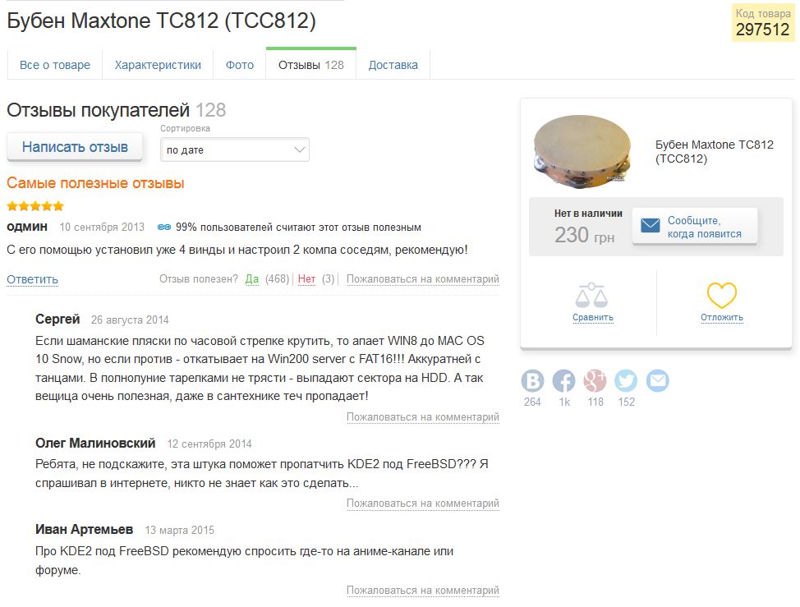This screenshot has height=607, width=800.
Task: Click the date '26 августа 2014'
Action: (x=130, y=320)
